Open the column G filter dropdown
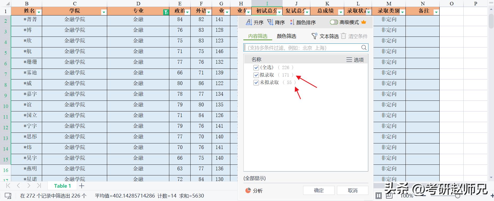 (x=227, y=12)
